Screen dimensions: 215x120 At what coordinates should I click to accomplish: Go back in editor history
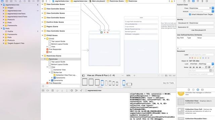[x=46, y=1]
